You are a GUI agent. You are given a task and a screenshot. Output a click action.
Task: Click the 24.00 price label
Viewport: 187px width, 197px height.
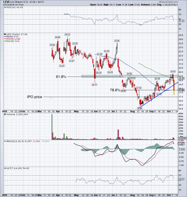[x=57, y=37]
